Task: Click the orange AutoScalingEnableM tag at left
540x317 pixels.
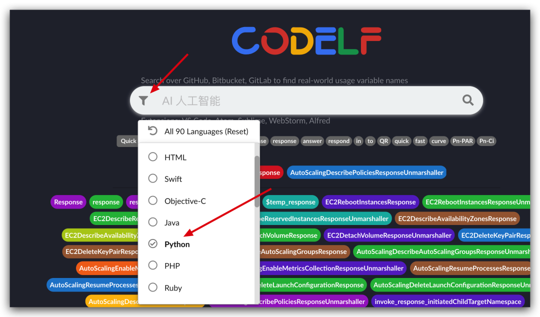Action: (107, 268)
